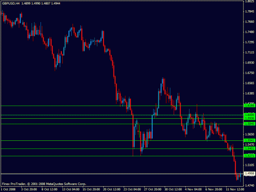The image size is (256, 192).
Task: Click the 6 Nov 20:00 time label
Action: click(x=214, y=189)
